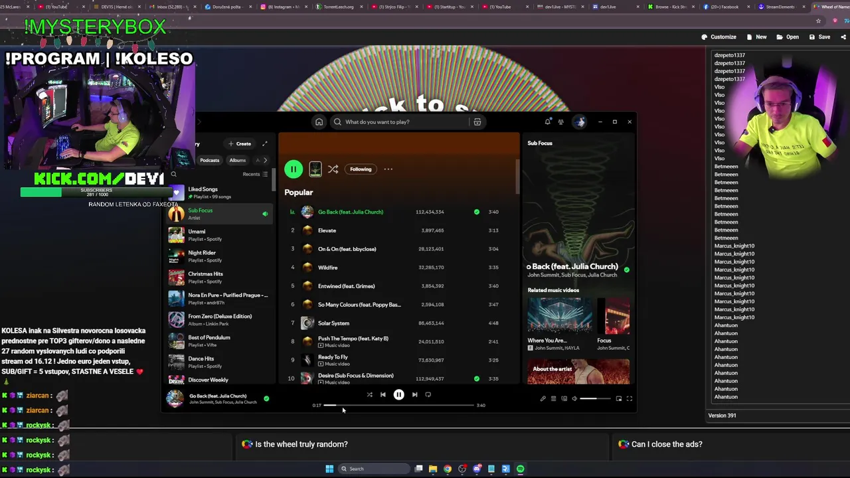Image resolution: width=850 pixels, height=478 pixels.
Task: Open Liked Songs playlist
Action: [x=219, y=193]
